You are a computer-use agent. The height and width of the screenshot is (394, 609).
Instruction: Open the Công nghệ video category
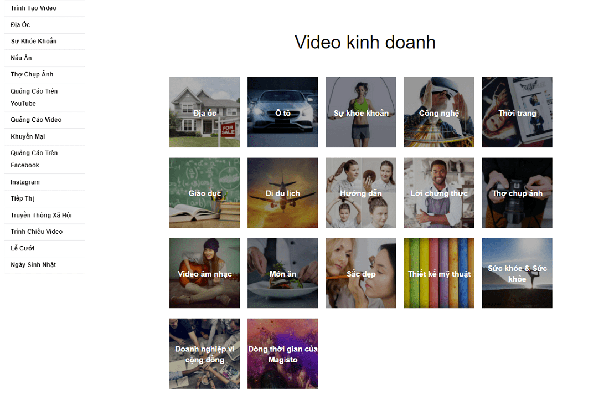click(438, 112)
